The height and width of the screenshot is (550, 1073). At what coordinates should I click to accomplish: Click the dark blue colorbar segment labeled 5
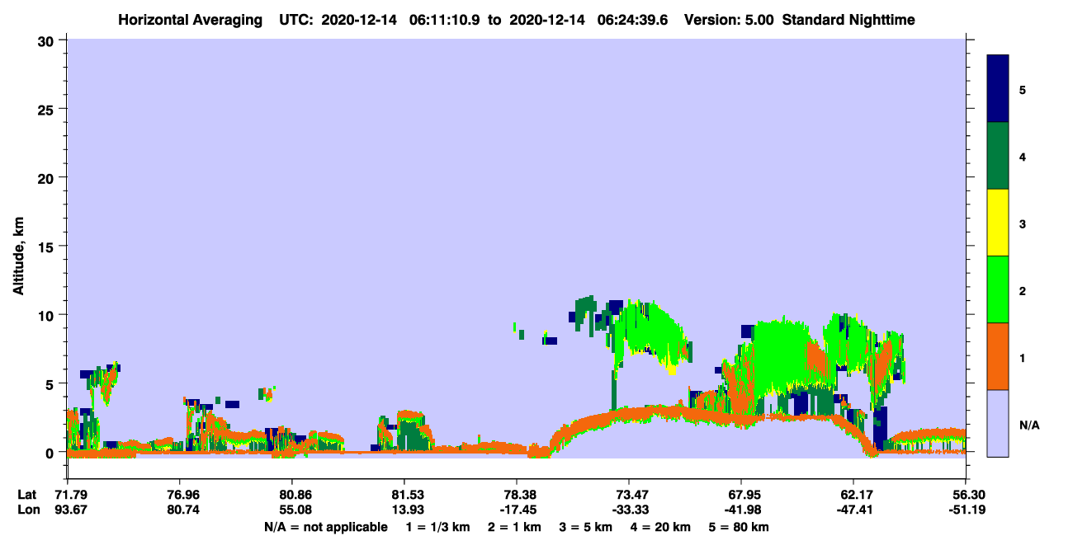pyautogui.click(x=998, y=89)
